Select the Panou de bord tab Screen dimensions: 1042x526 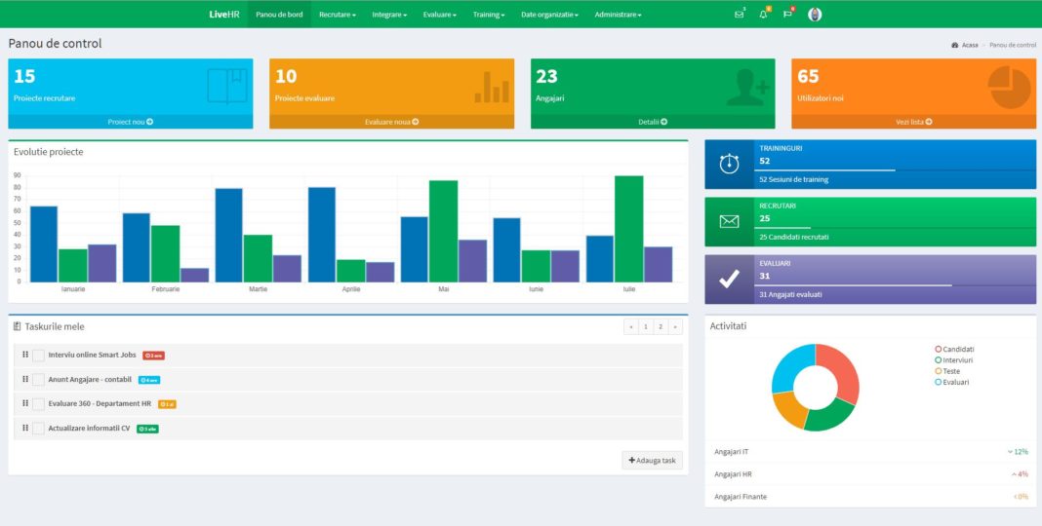[277, 15]
